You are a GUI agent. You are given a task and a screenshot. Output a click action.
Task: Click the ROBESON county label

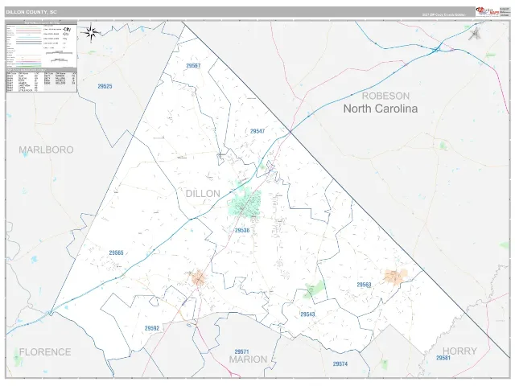(385, 96)
